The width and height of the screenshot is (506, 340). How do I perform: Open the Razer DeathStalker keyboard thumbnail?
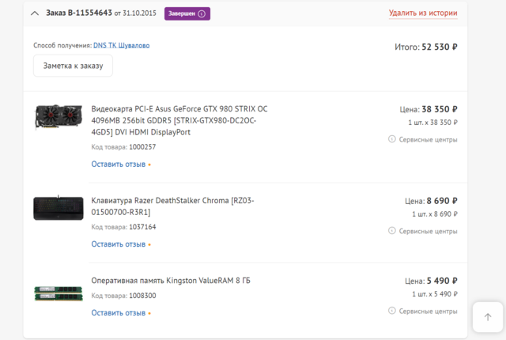coord(58,207)
